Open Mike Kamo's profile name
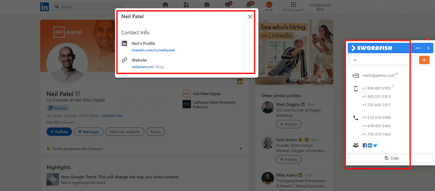Image resolution: width=435 pixels, height=191 pixels. (286, 175)
